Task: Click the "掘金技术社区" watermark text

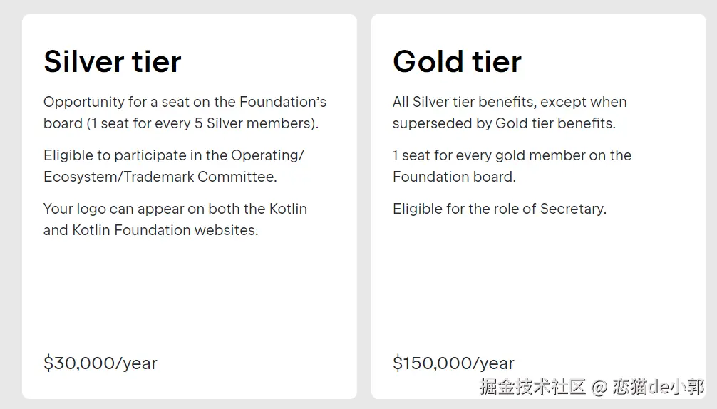Action: click(x=532, y=387)
